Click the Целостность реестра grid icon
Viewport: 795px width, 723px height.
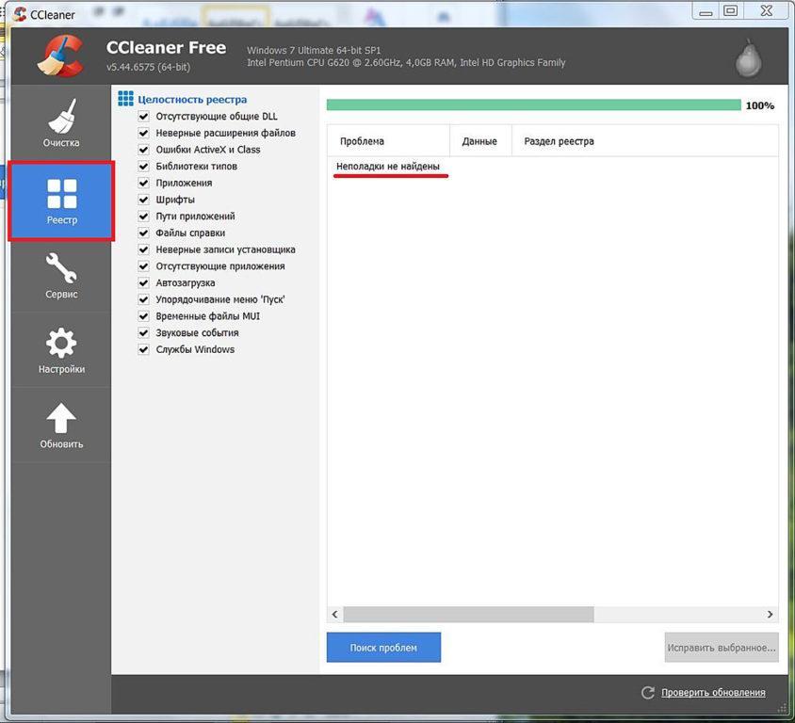pos(125,98)
